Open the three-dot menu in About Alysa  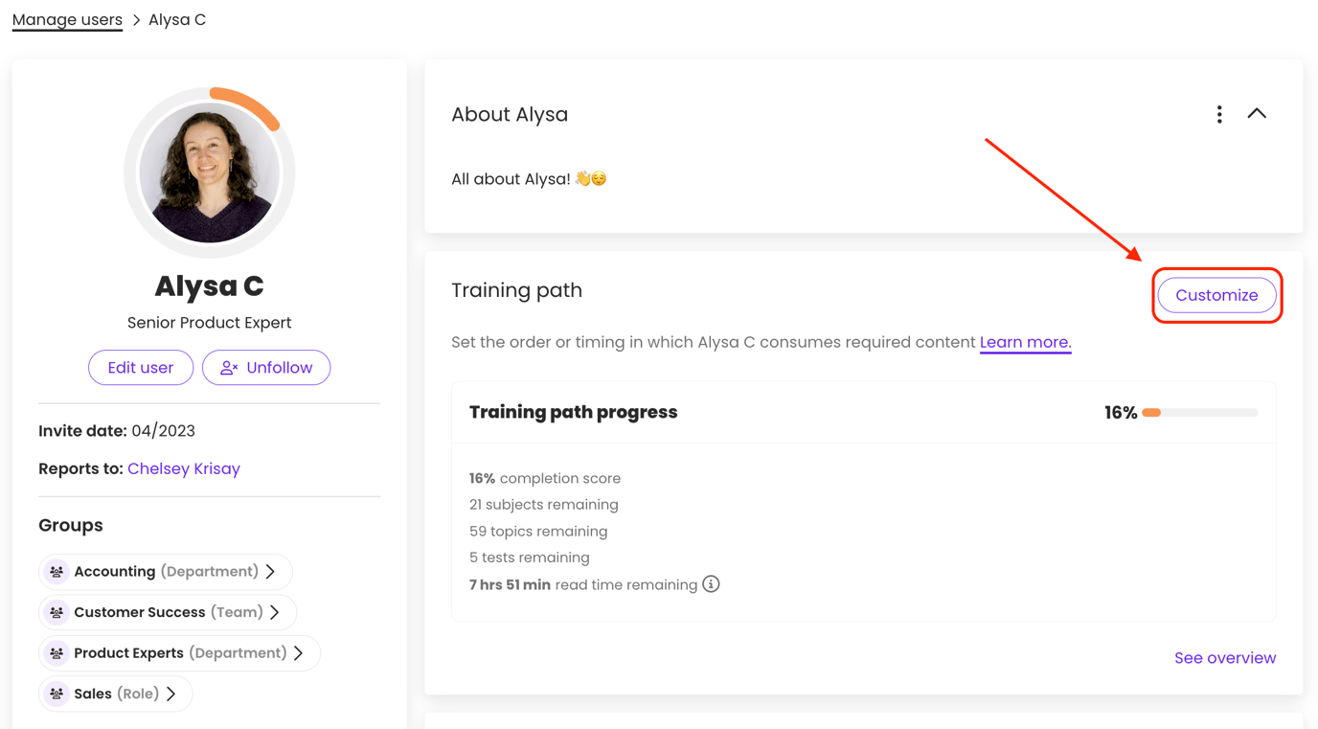(x=1219, y=115)
